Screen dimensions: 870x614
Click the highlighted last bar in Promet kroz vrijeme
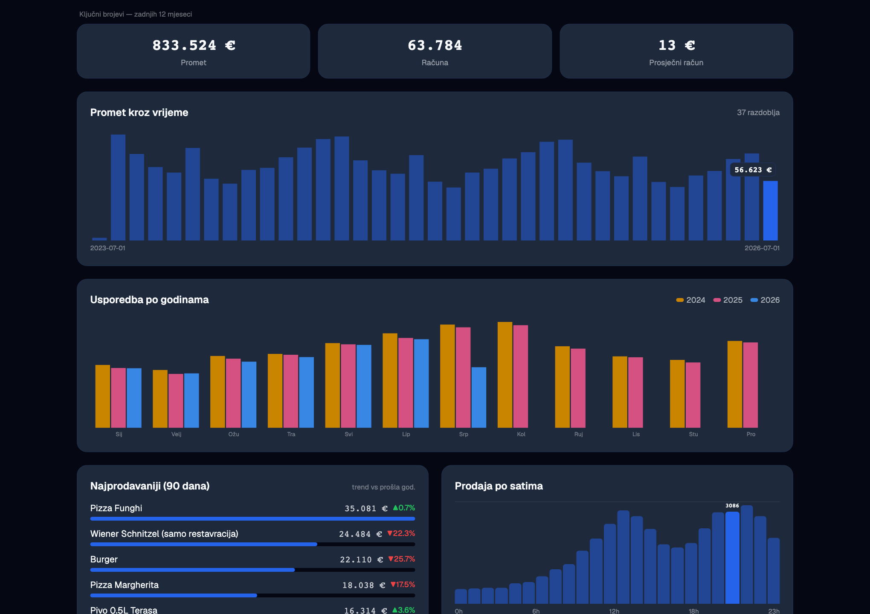click(x=770, y=211)
